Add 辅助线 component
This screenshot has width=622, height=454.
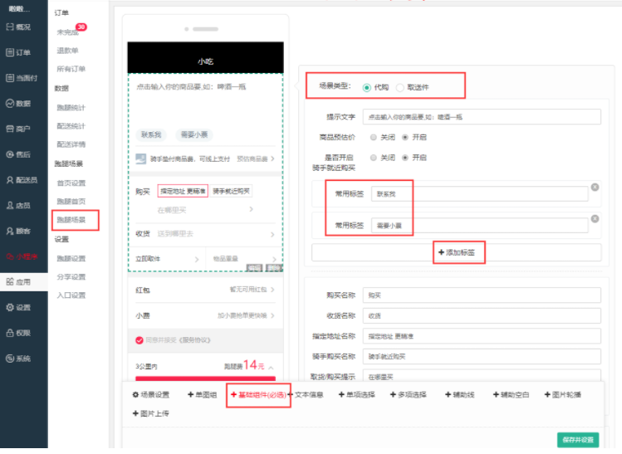(460, 394)
